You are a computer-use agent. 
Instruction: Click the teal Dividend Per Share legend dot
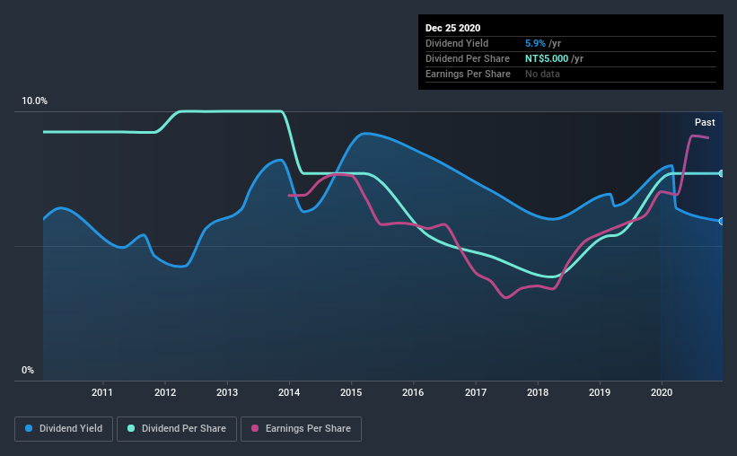click(131, 428)
